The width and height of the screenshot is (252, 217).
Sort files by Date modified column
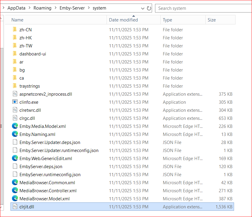coord(134,20)
